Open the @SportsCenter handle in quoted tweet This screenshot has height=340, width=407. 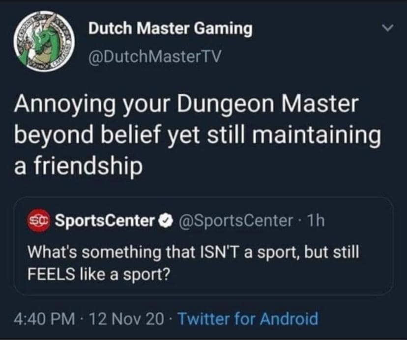(235, 220)
